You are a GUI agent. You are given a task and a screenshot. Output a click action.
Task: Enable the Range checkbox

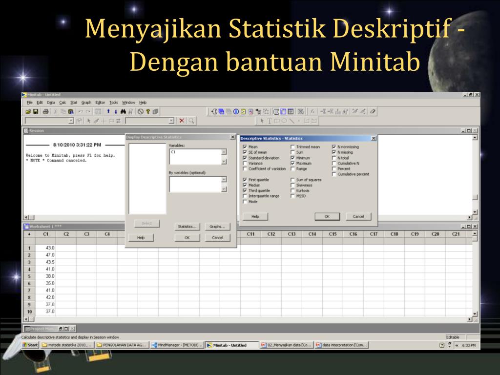click(292, 168)
